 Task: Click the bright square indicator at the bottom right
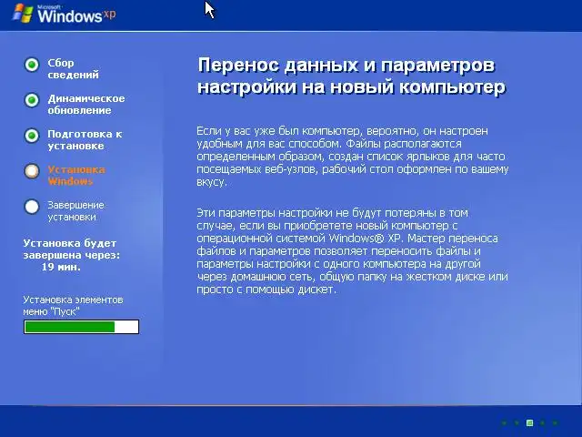click(x=529, y=422)
